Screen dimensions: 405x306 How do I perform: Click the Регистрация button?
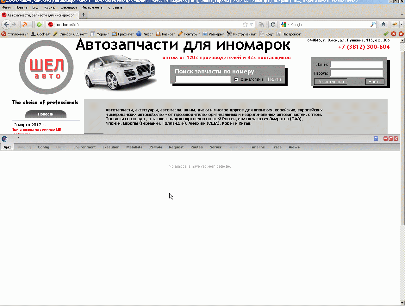click(331, 82)
